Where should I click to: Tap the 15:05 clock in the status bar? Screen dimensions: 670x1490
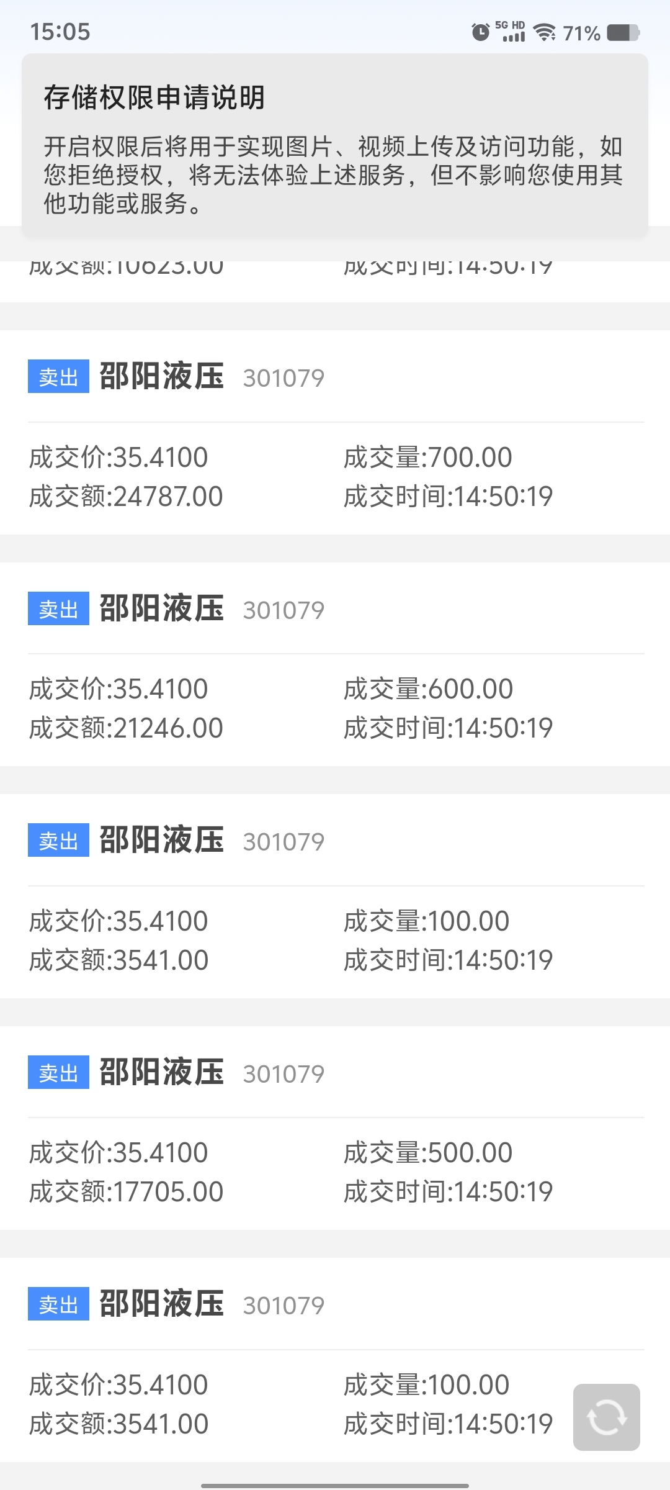pos(60,32)
